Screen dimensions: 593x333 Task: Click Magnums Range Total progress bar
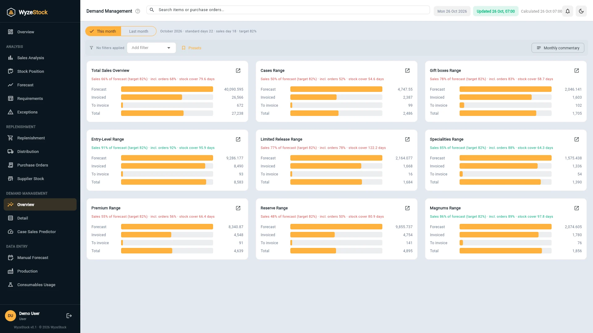coord(506,251)
